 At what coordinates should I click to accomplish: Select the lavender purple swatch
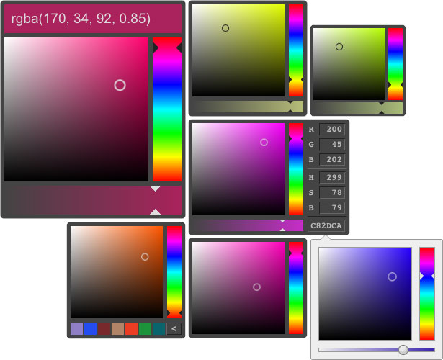click(76, 329)
